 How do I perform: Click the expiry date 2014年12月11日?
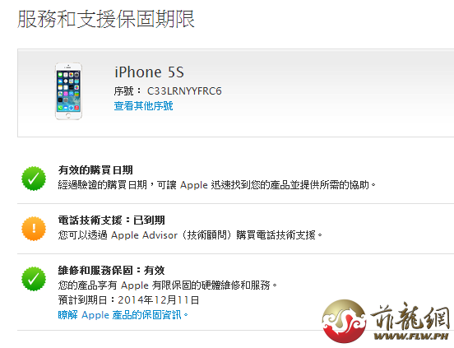click(159, 300)
